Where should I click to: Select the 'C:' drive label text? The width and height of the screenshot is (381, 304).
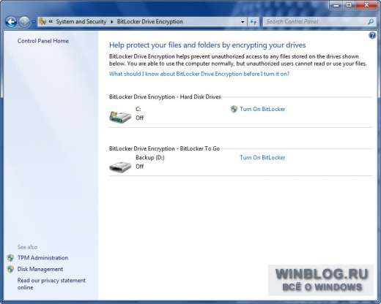pos(138,109)
